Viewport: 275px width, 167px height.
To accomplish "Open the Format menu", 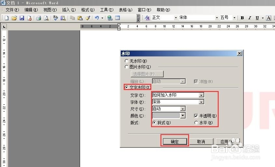I will tap(88, 10).
